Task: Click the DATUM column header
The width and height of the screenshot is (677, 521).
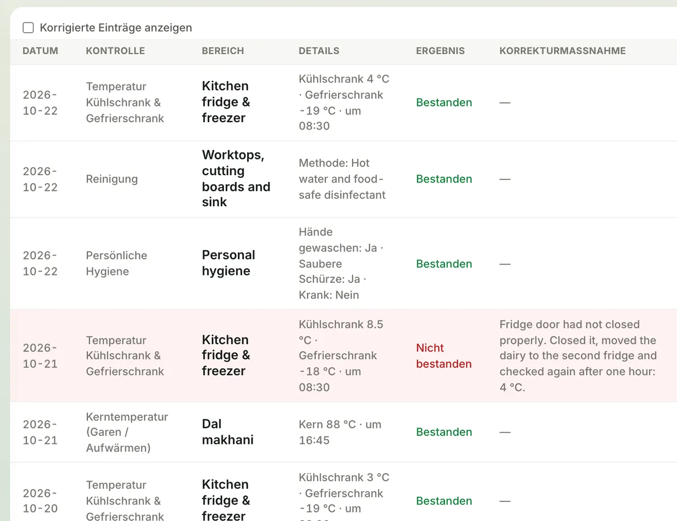Action: [x=40, y=51]
